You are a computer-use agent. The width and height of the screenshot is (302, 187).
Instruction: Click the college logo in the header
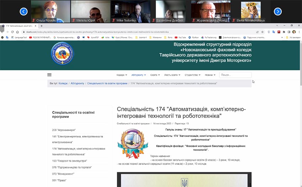click(x=63, y=54)
